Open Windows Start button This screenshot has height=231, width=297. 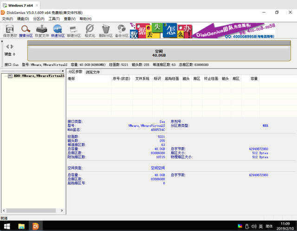(7, 226)
